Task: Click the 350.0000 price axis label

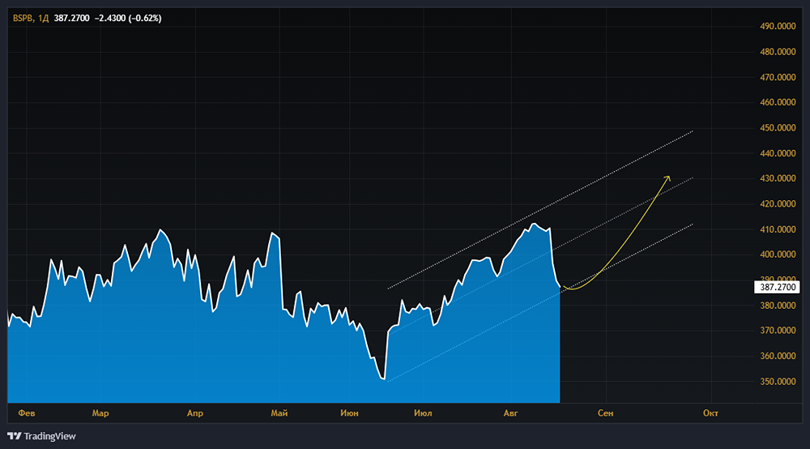Action: (x=778, y=382)
